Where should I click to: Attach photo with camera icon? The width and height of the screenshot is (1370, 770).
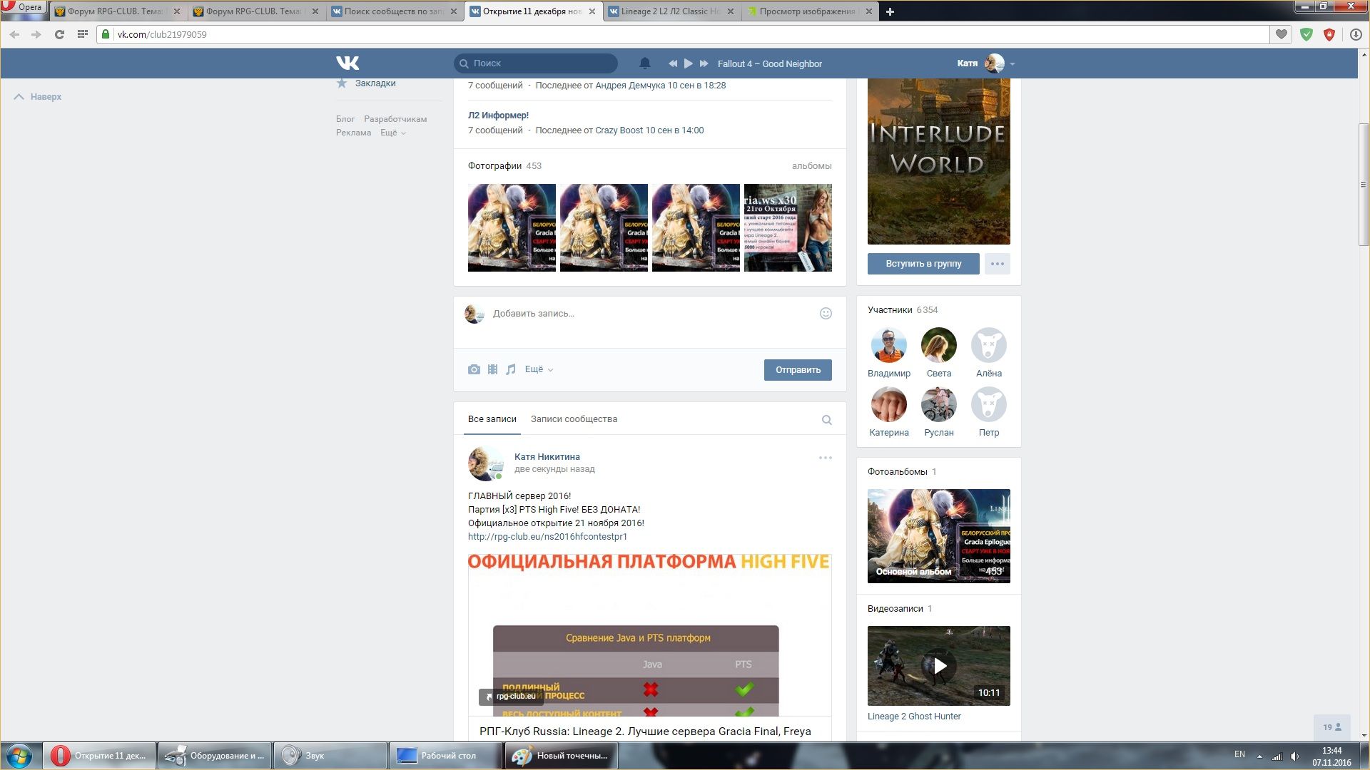coord(474,369)
